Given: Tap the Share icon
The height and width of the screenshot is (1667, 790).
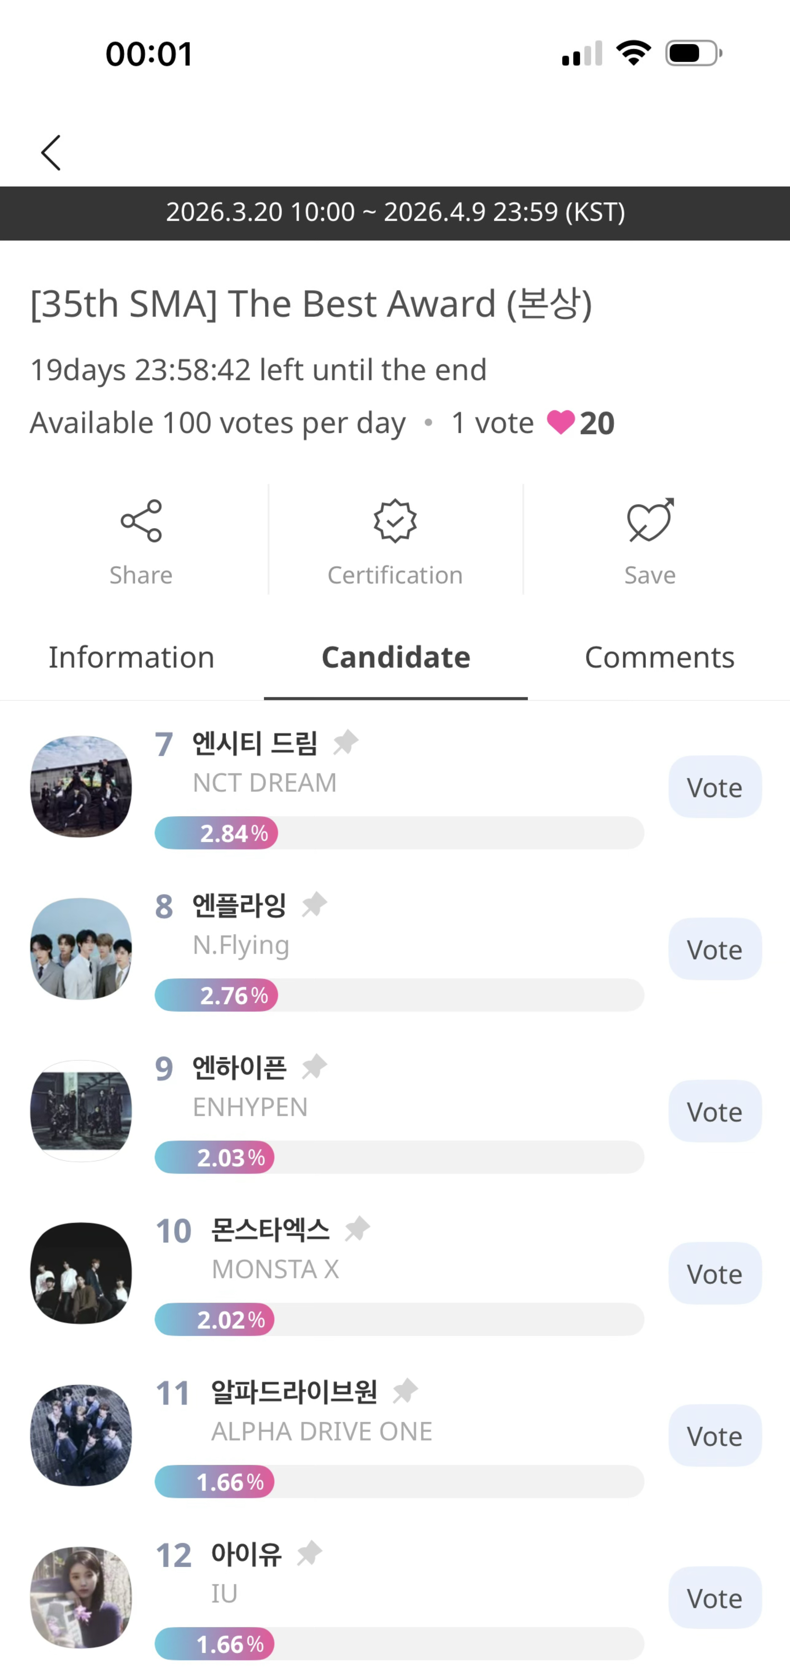Looking at the screenshot, I should [x=141, y=521].
